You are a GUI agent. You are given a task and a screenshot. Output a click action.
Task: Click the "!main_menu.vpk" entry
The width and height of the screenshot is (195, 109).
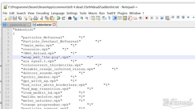point(37,45)
